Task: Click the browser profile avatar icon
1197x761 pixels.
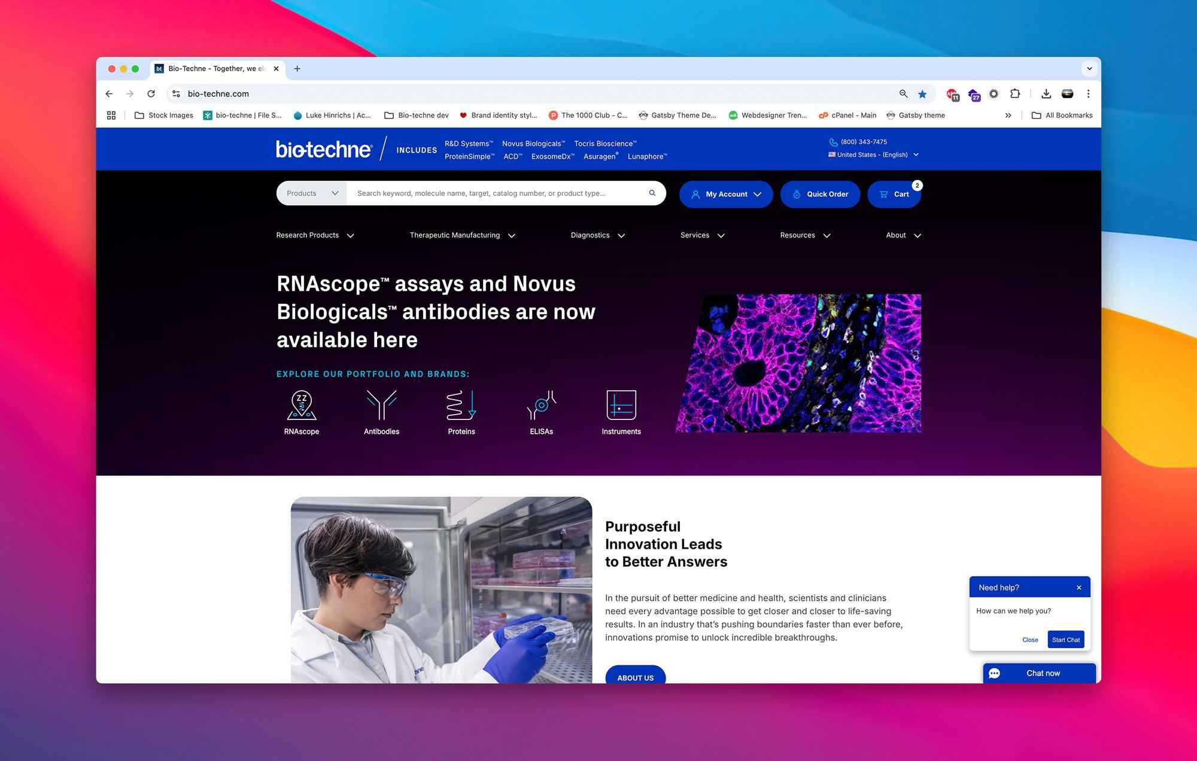Action: point(1067,94)
